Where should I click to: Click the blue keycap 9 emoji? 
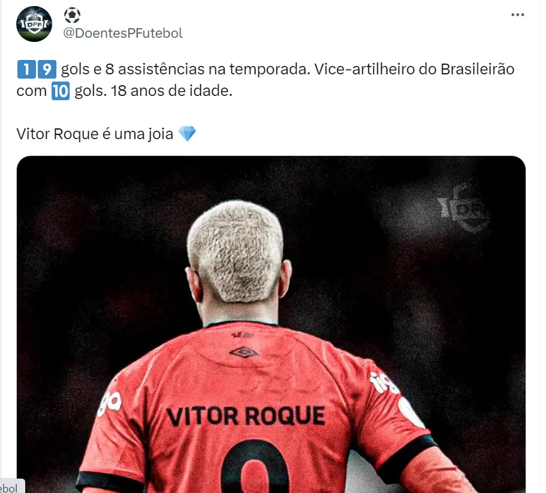point(47,70)
